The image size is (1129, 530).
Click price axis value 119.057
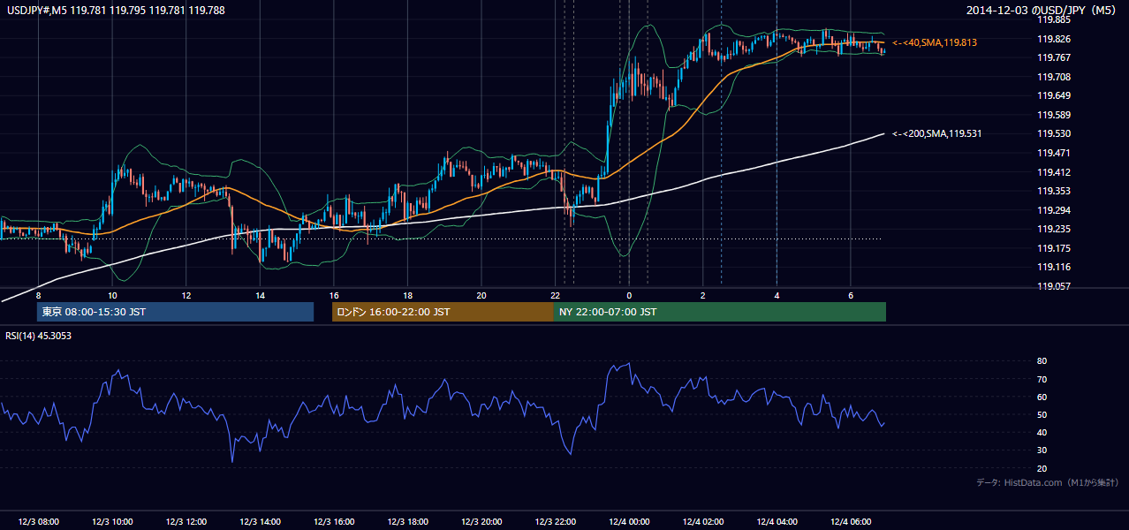click(x=1052, y=286)
